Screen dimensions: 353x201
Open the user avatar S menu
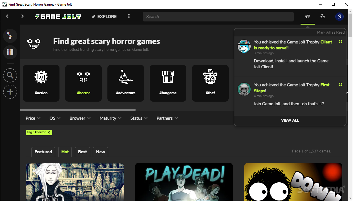339,17
